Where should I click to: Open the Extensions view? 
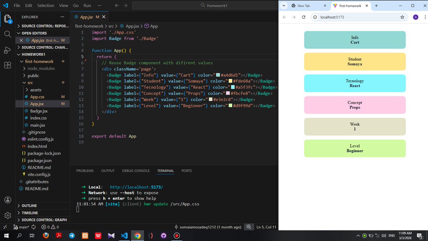tap(7, 65)
